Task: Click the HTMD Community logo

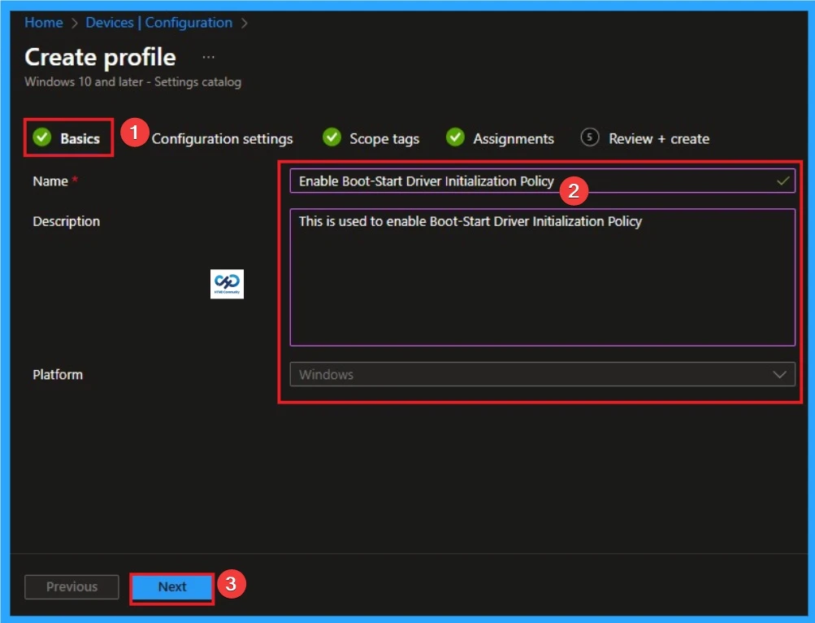Action: [227, 284]
